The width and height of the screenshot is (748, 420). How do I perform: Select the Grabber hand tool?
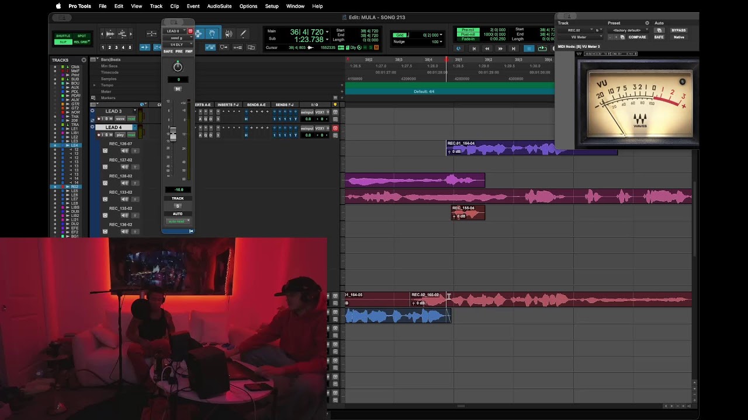coord(212,34)
